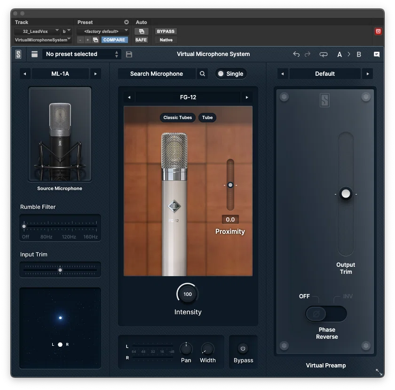Go to previous mic model before FG-12

[x=129, y=97]
